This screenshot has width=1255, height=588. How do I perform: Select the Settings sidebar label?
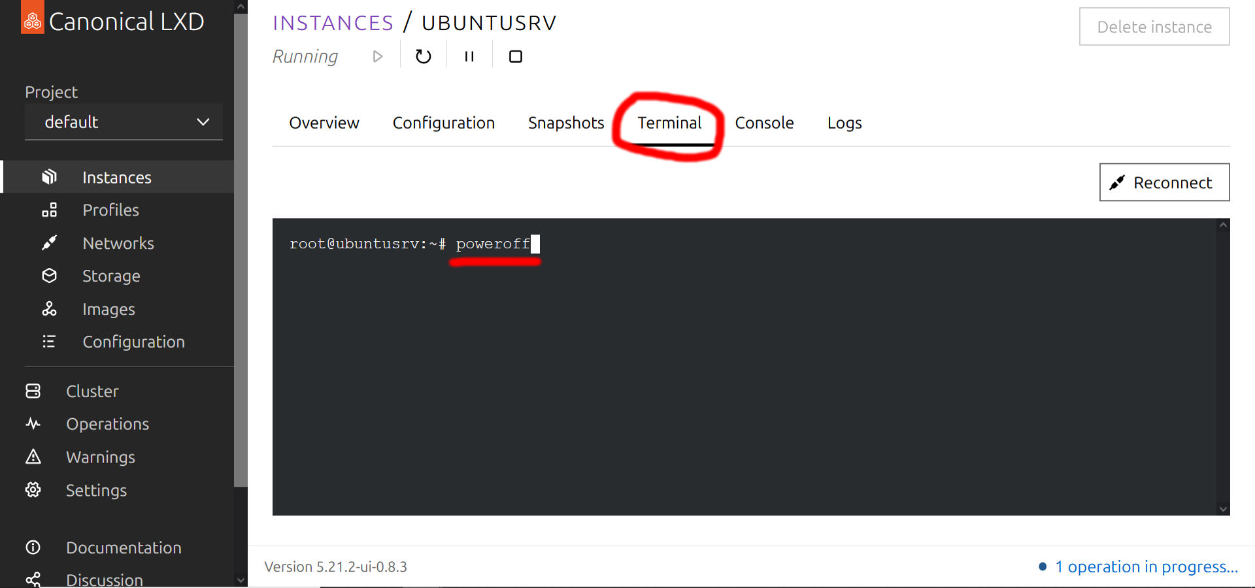[96, 490]
